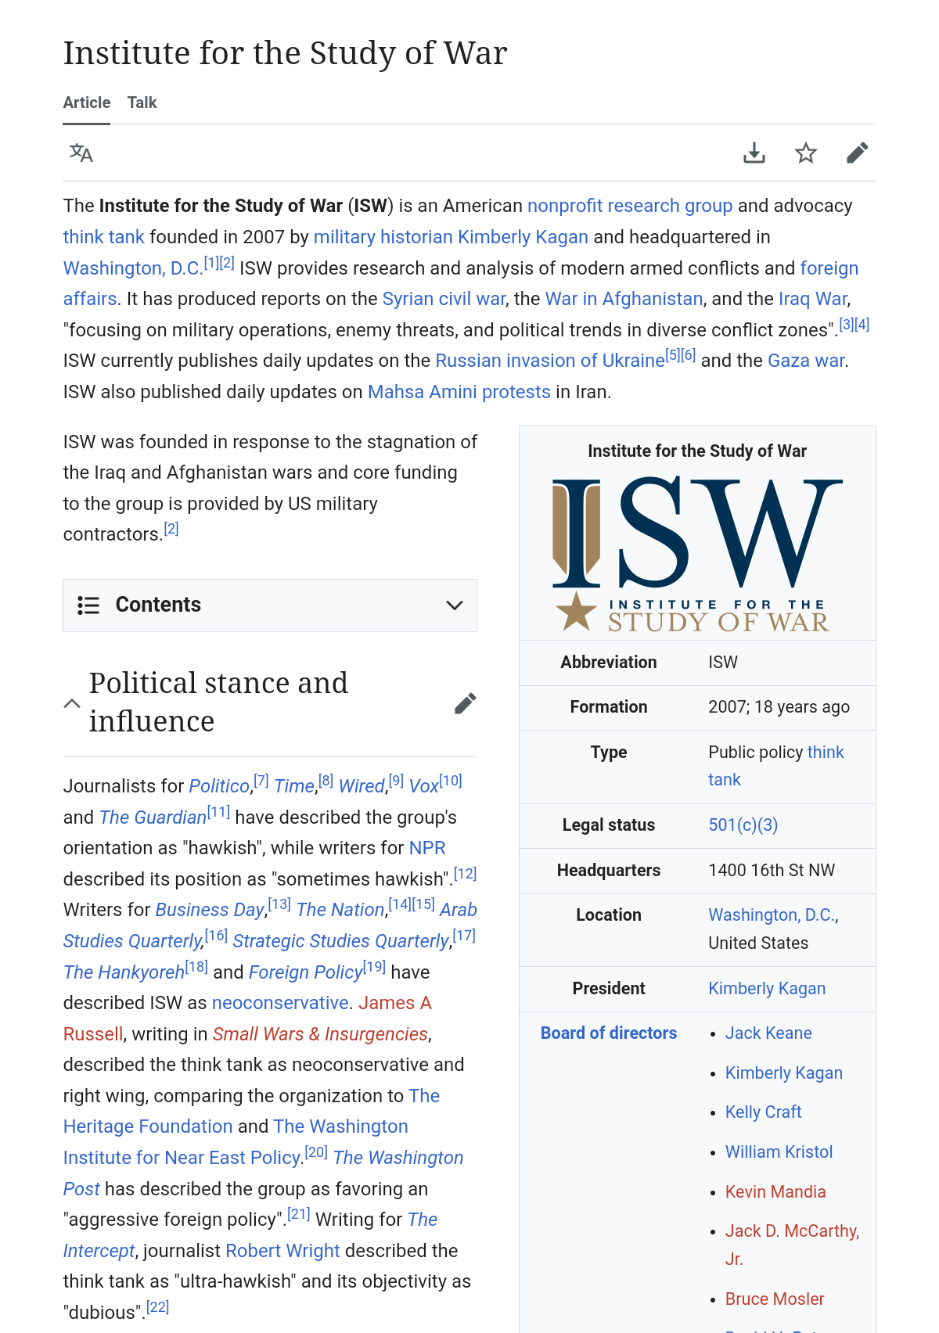Viewport: 939px width, 1333px height.
Task: Open Kimberly Kagan in Board of directors list
Action: point(784,1073)
